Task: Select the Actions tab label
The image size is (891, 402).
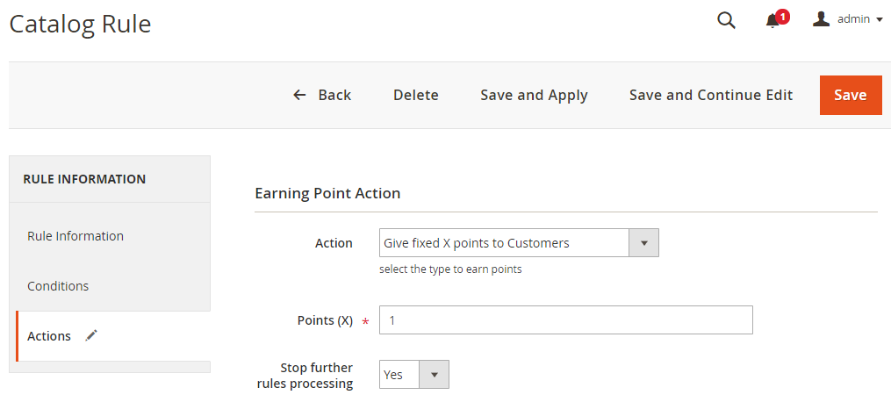Action: coord(49,336)
